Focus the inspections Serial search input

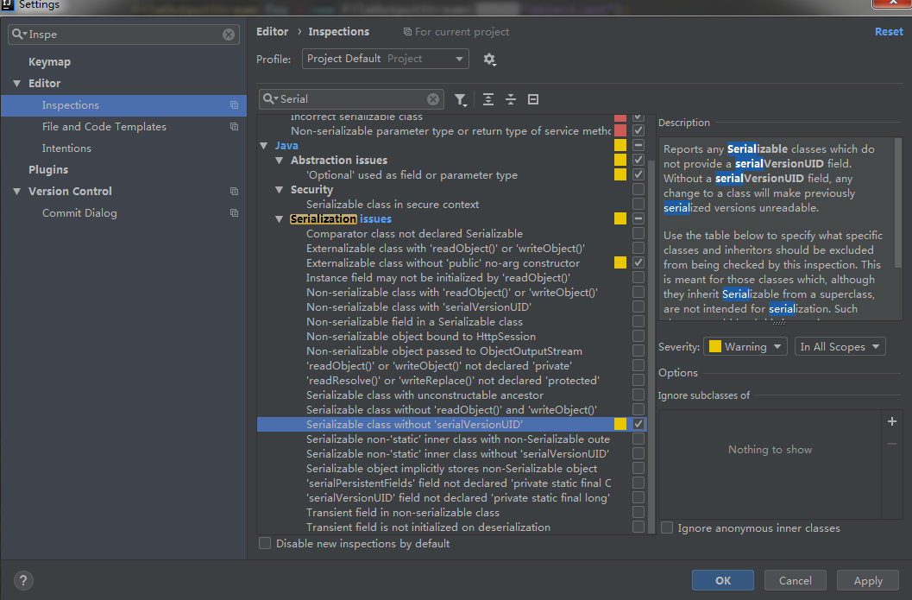pyautogui.click(x=351, y=99)
